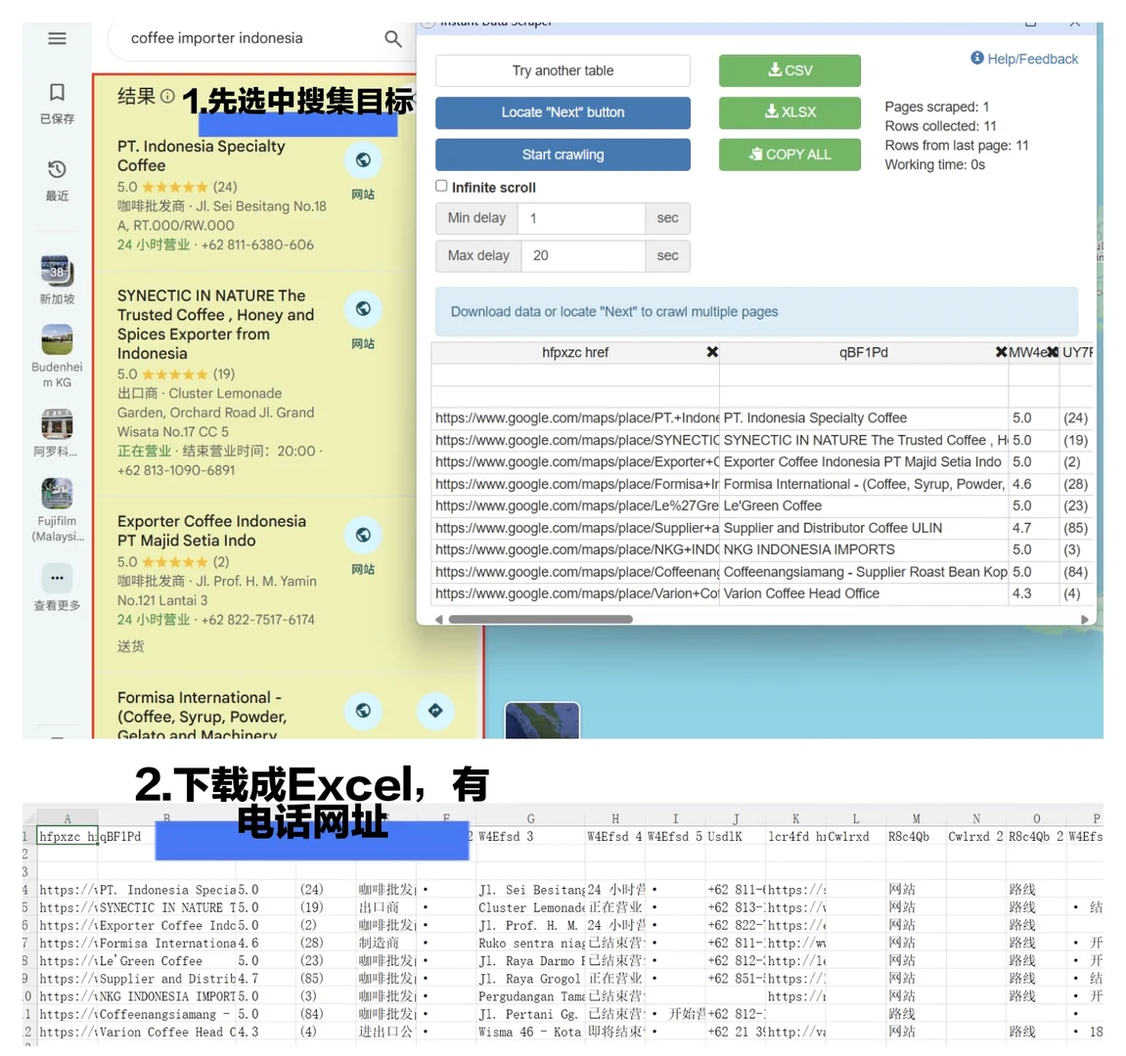Click Locate "Next" button
This screenshot has width=1126, height=1056.
point(563,112)
